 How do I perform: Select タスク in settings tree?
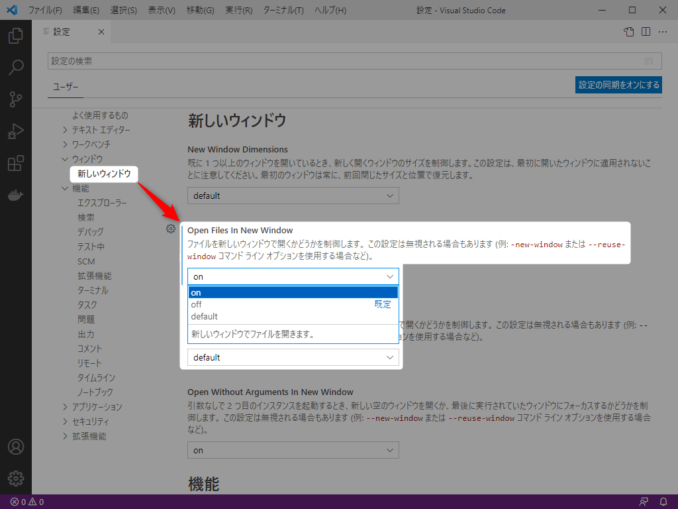coord(87,305)
